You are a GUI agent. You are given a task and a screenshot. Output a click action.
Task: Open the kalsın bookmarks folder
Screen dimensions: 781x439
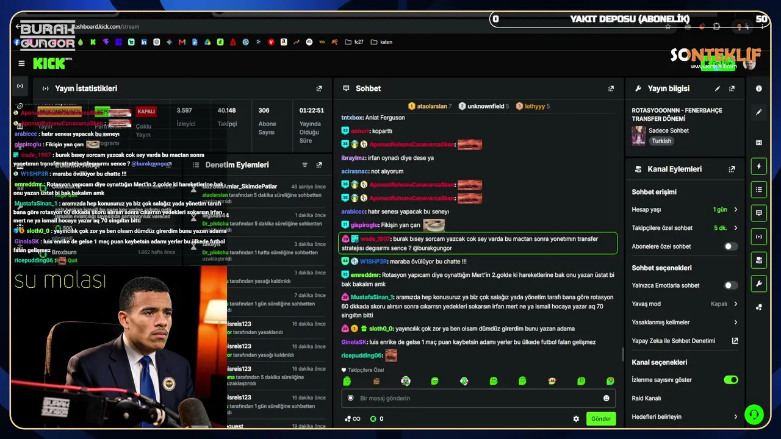(381, 42)
